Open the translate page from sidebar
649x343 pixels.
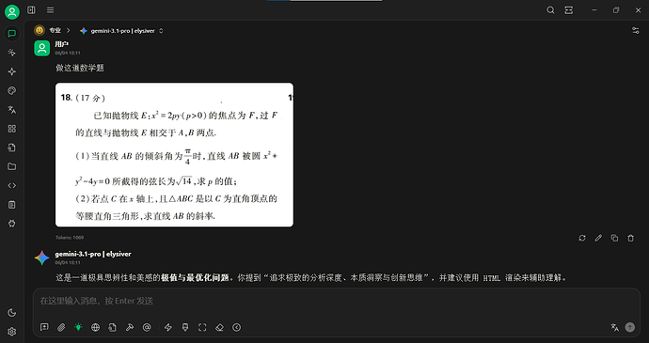point(12,110)
